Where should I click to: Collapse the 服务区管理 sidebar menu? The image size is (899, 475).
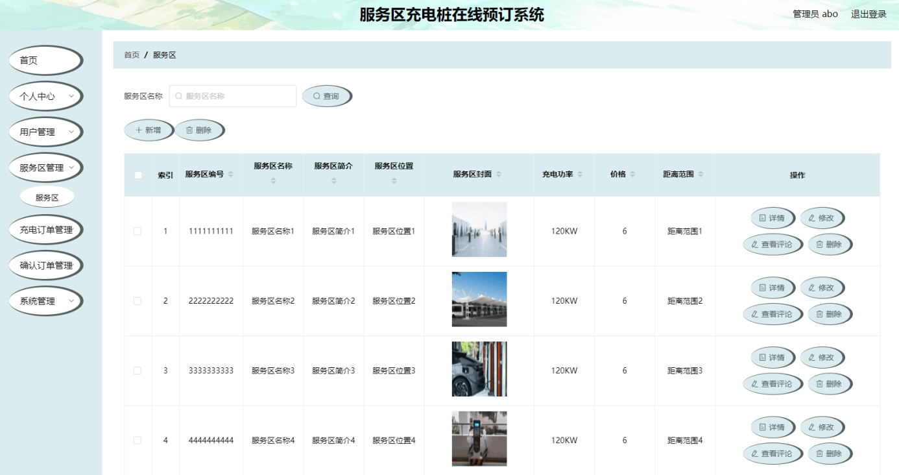point(45,167)
